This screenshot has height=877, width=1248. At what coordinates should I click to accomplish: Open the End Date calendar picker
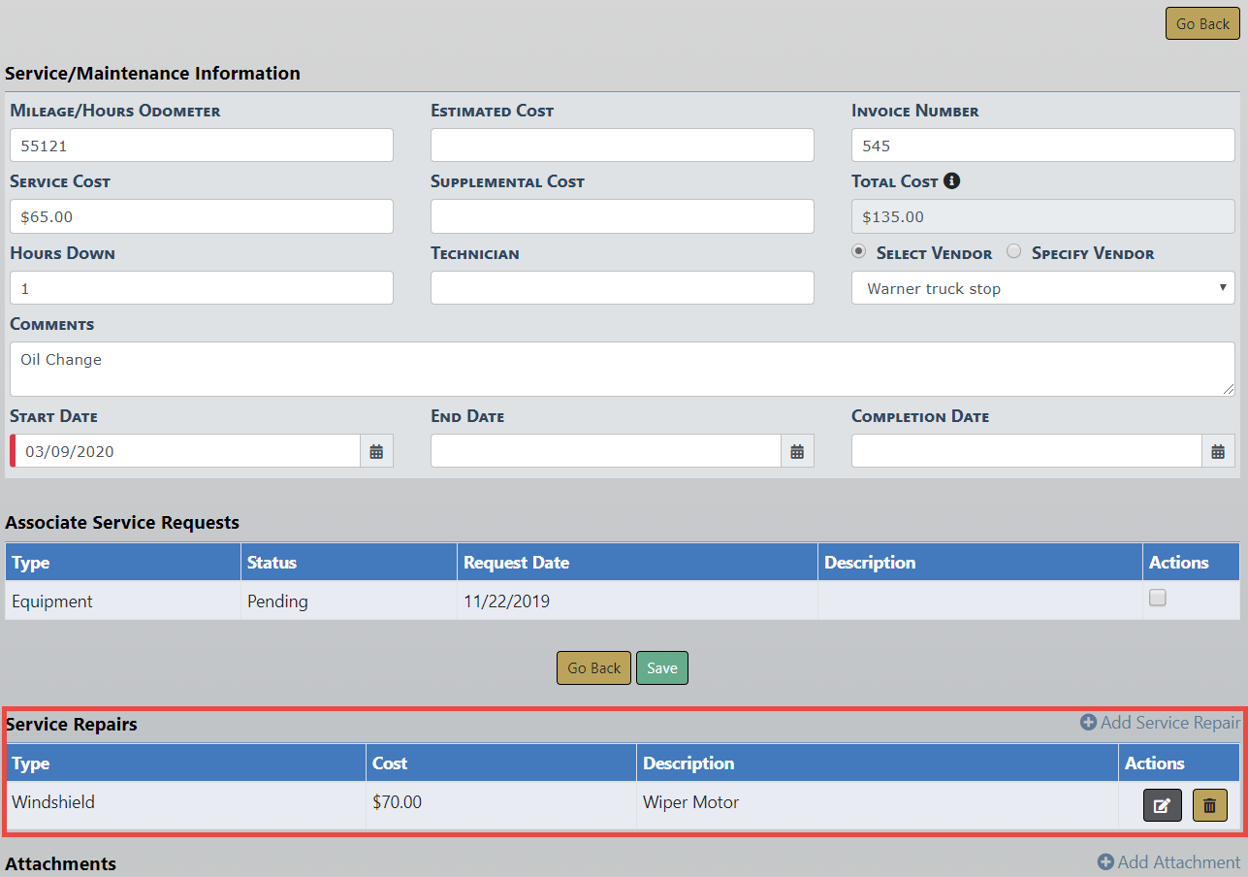point(797,451)
